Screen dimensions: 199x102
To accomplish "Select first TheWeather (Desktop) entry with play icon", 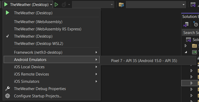I will tap(52, 13).
